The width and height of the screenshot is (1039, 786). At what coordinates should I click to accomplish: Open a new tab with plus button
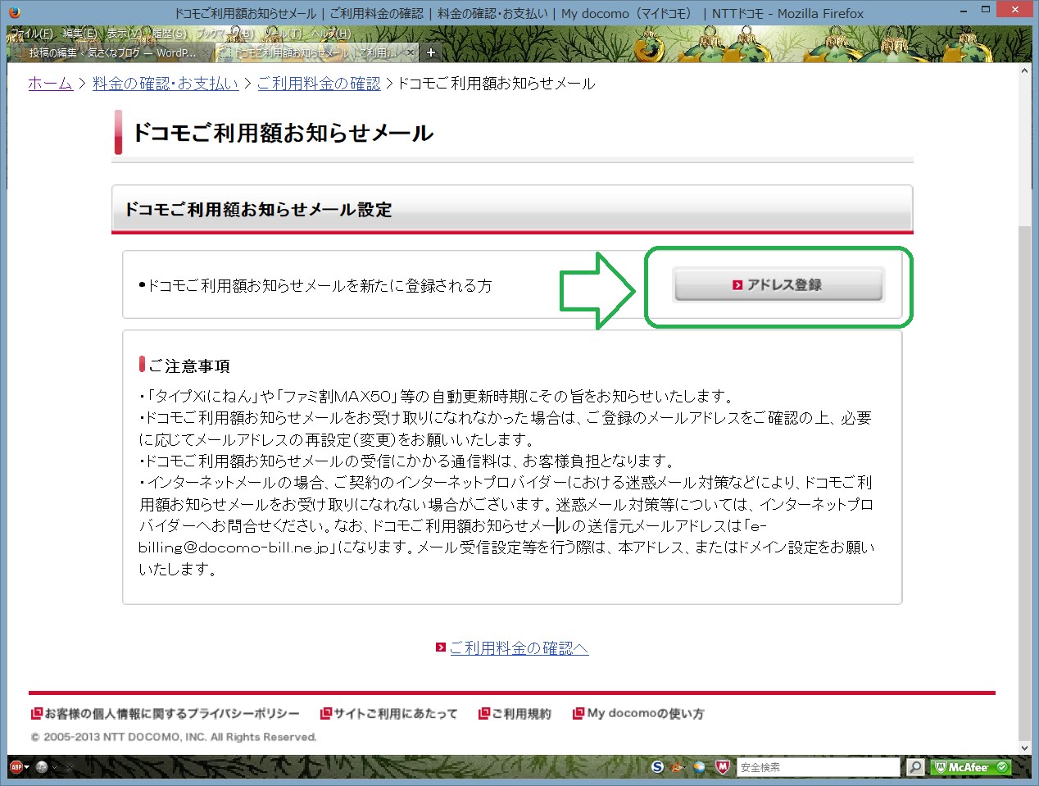pyautogui.click(x=431, y=52)
